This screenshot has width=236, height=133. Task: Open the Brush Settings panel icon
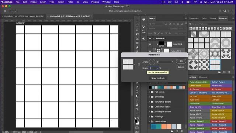coord(144,27)
